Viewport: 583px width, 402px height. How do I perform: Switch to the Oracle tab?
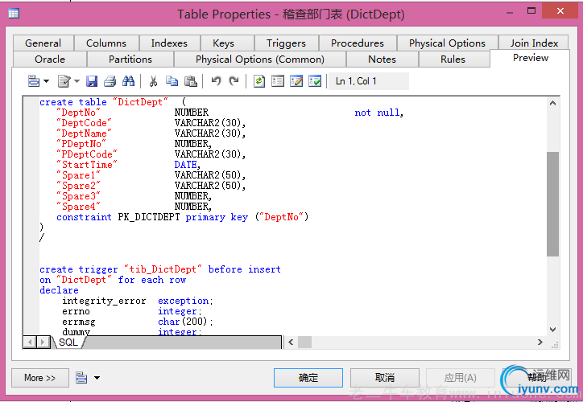[x=50, y=59]
